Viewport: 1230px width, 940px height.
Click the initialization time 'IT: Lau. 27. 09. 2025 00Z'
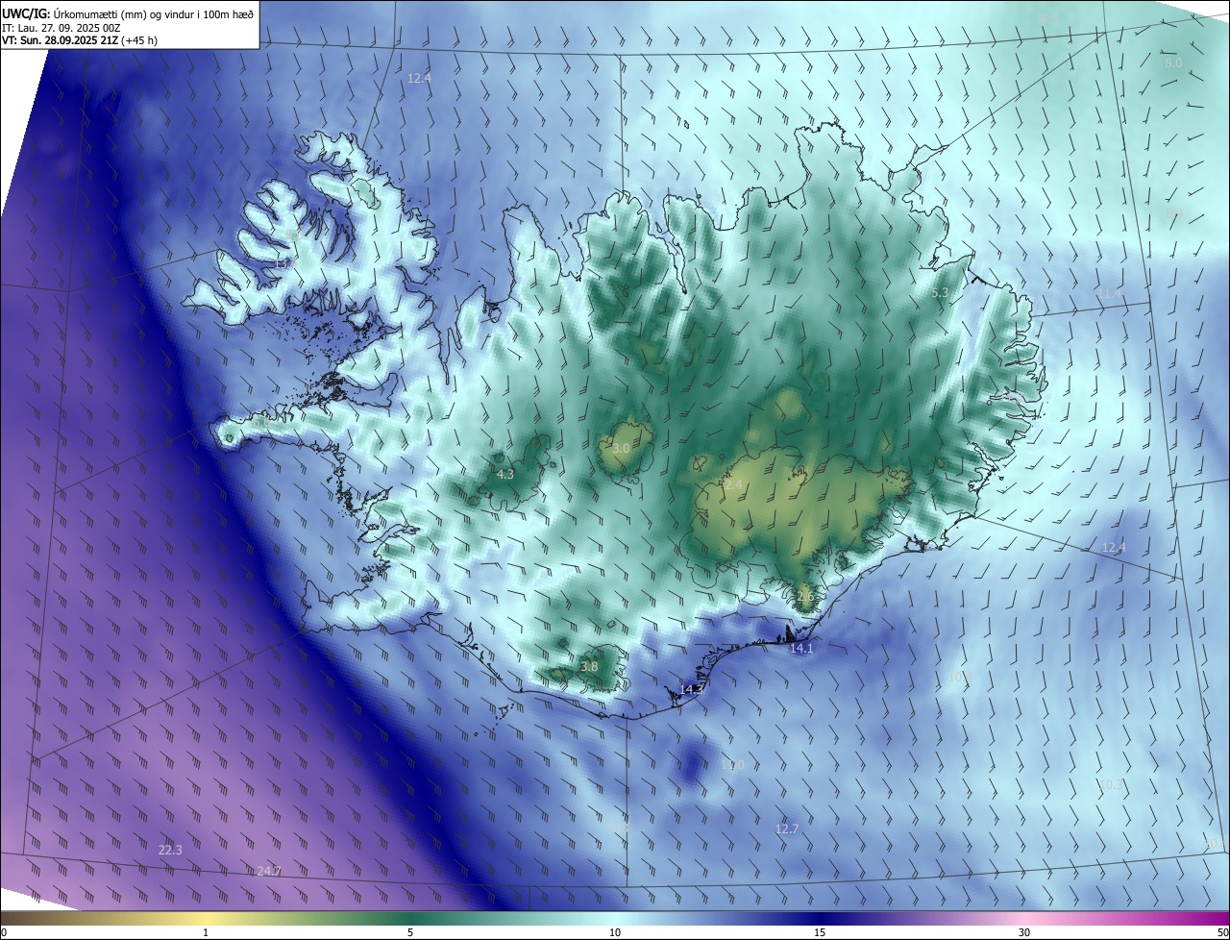tap(61, 28)
